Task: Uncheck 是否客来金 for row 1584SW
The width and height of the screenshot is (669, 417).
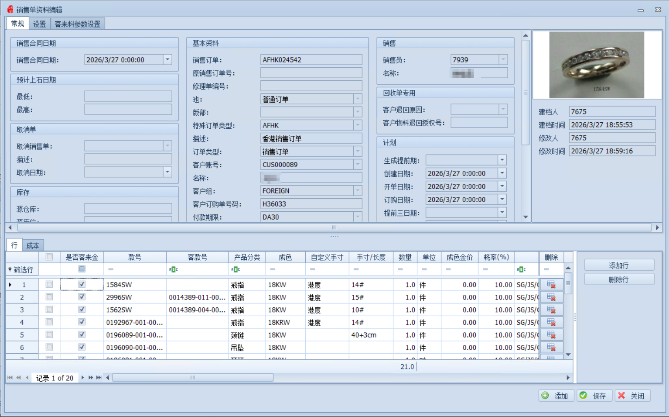Action: [x=82, y=284]
